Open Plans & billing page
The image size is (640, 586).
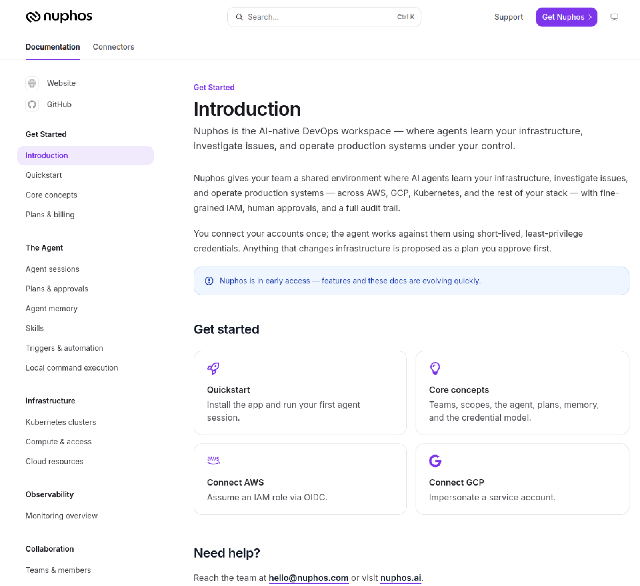pos(50,215)
